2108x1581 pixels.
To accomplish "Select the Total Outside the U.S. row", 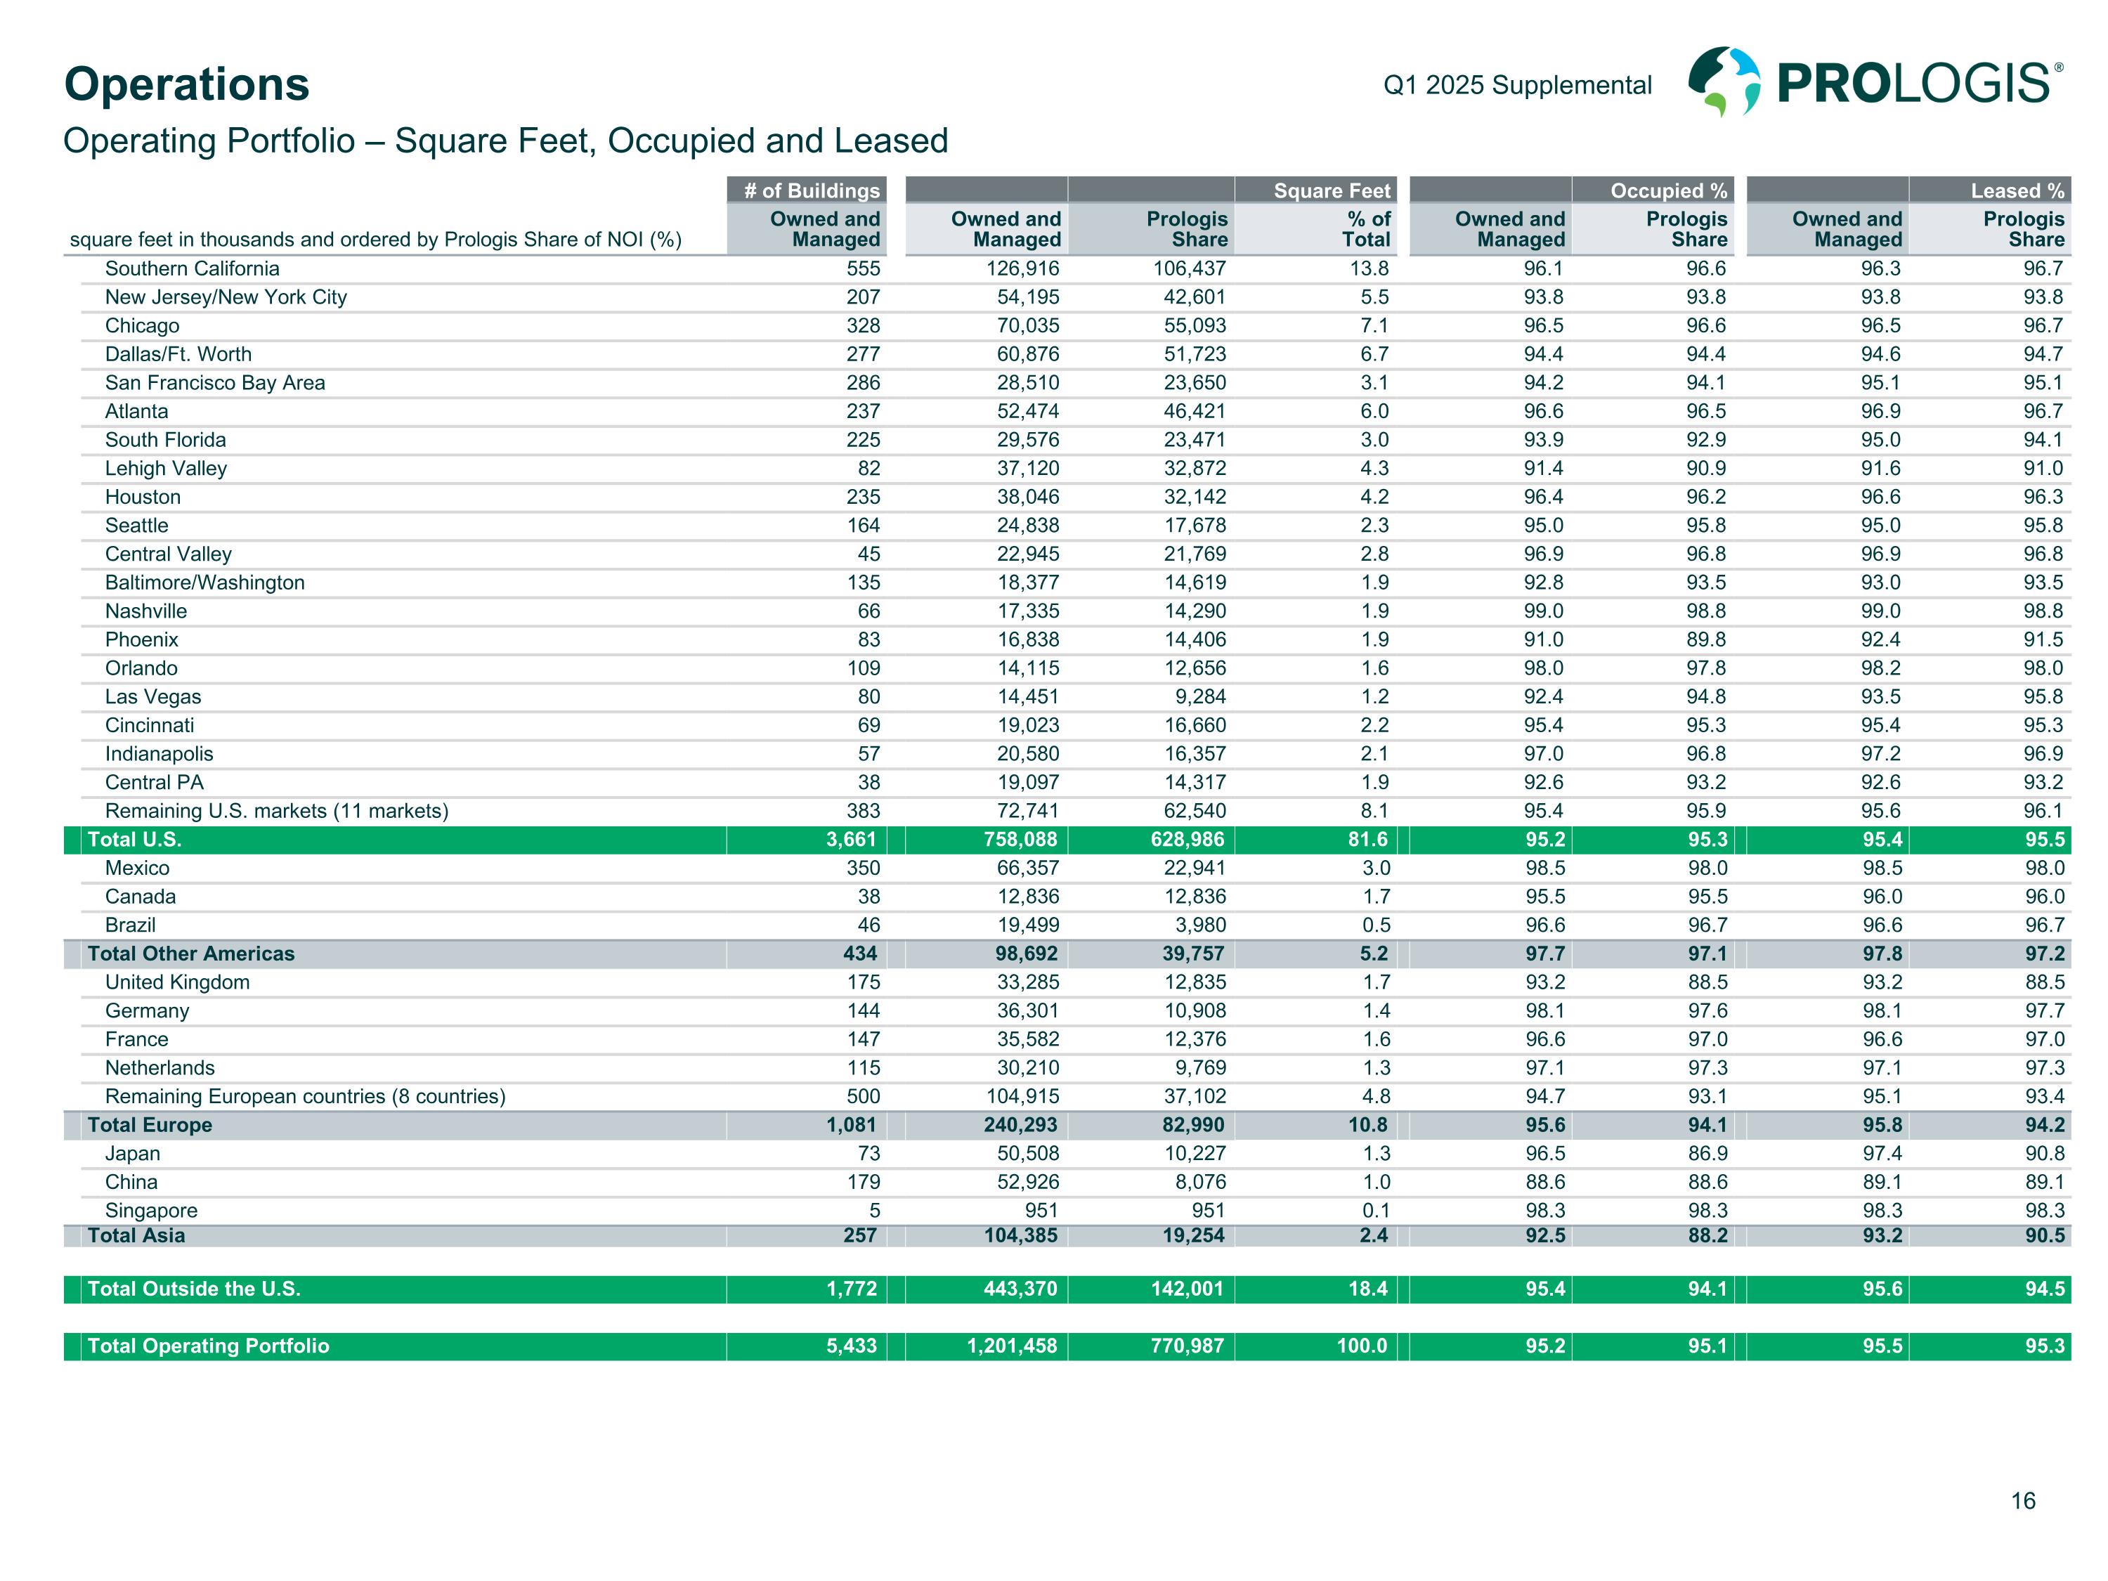I will click(195, 1289).
